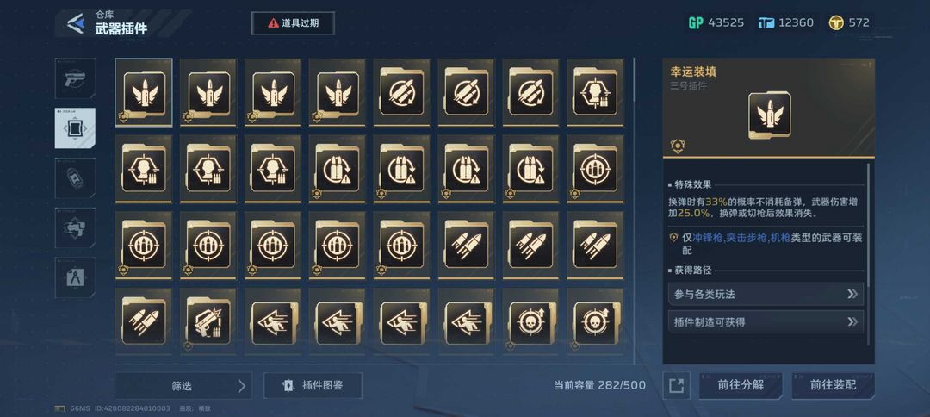Click the pistol with ammo plugin
Screen dimensions: 930x417
click(x=208, y=323)
